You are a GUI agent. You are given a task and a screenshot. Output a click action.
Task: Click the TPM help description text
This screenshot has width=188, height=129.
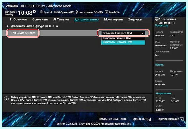[x=78, y=100]
